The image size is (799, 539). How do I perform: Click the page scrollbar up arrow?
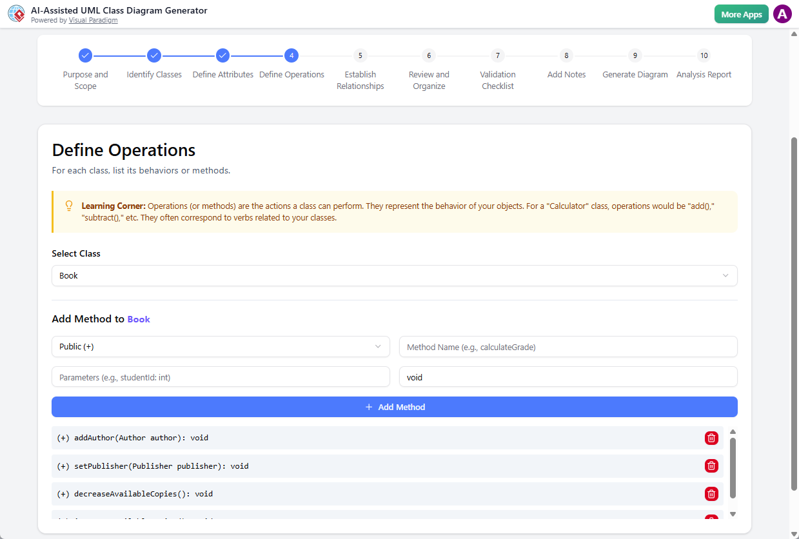[794, 34]
